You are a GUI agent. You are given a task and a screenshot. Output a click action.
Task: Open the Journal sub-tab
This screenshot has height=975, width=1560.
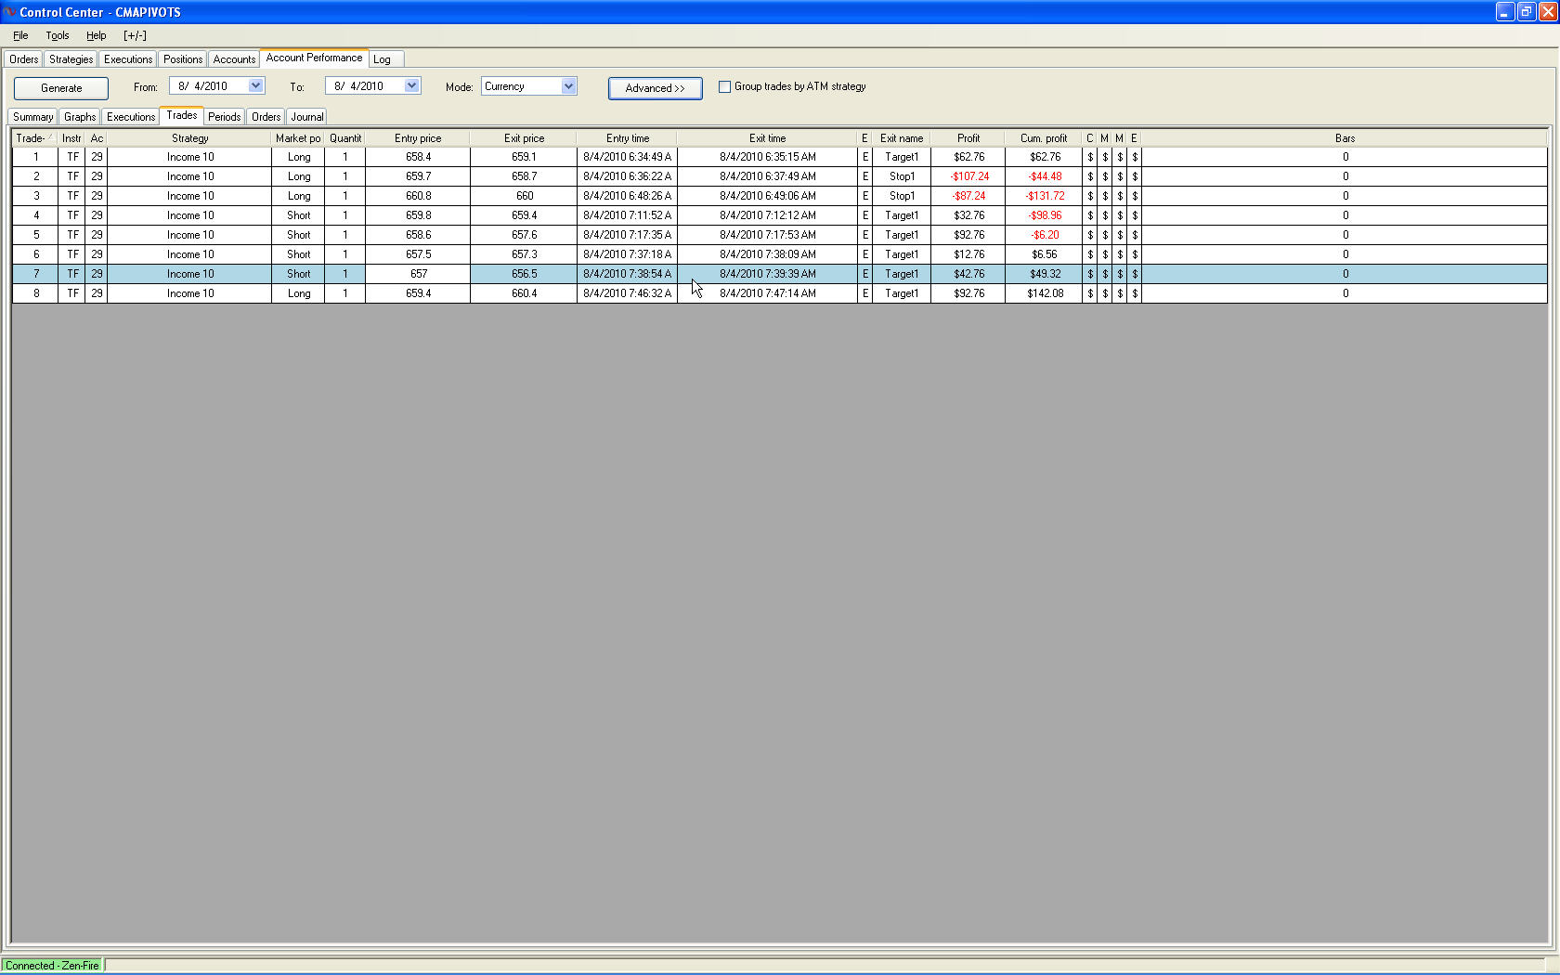click(x=307, y=117)
